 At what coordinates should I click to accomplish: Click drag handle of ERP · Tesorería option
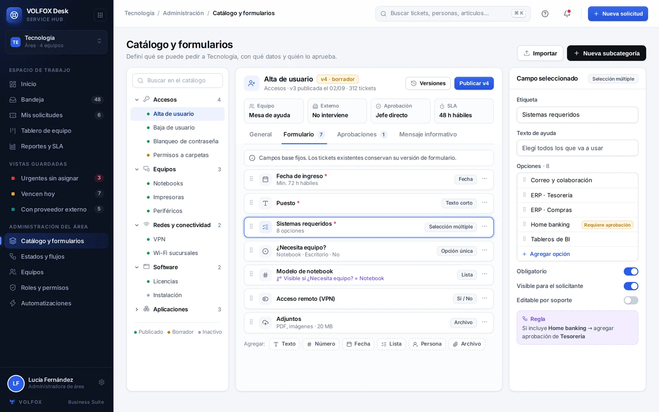[x=524, y=195]
